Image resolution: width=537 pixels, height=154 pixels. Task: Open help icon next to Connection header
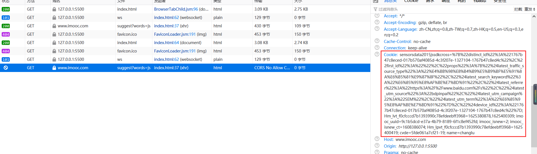pyautogui.click(x=377, y=47)
